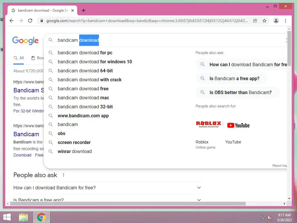Choose suggestion 'bandicam download 64-bit'

tap(85, 71)
